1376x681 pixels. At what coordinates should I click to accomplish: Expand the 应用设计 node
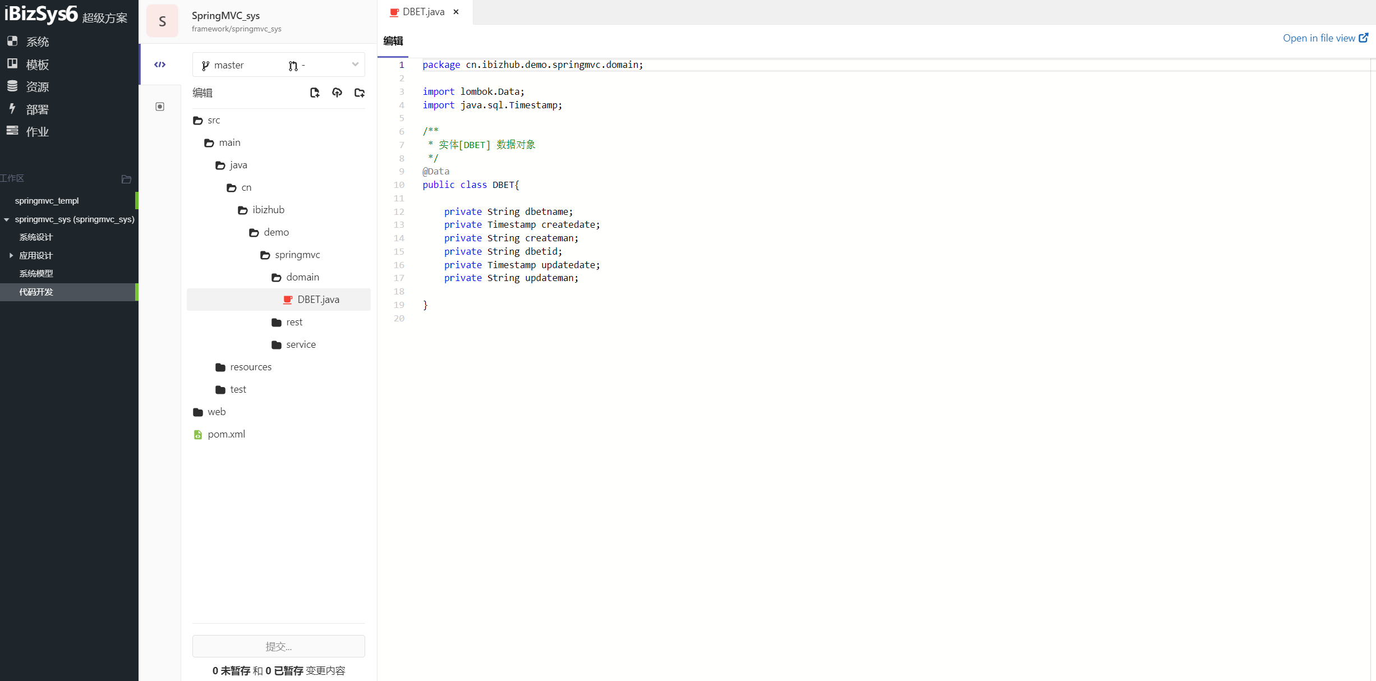point(11,255)
